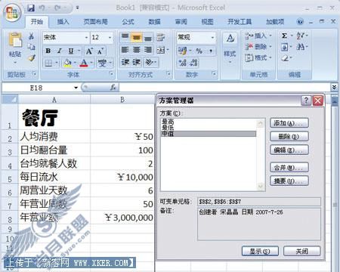Open the Excel help question mark icon
The width and height of the screenshot is (340, 272).
pyautogui.click(x=300, y=22)
